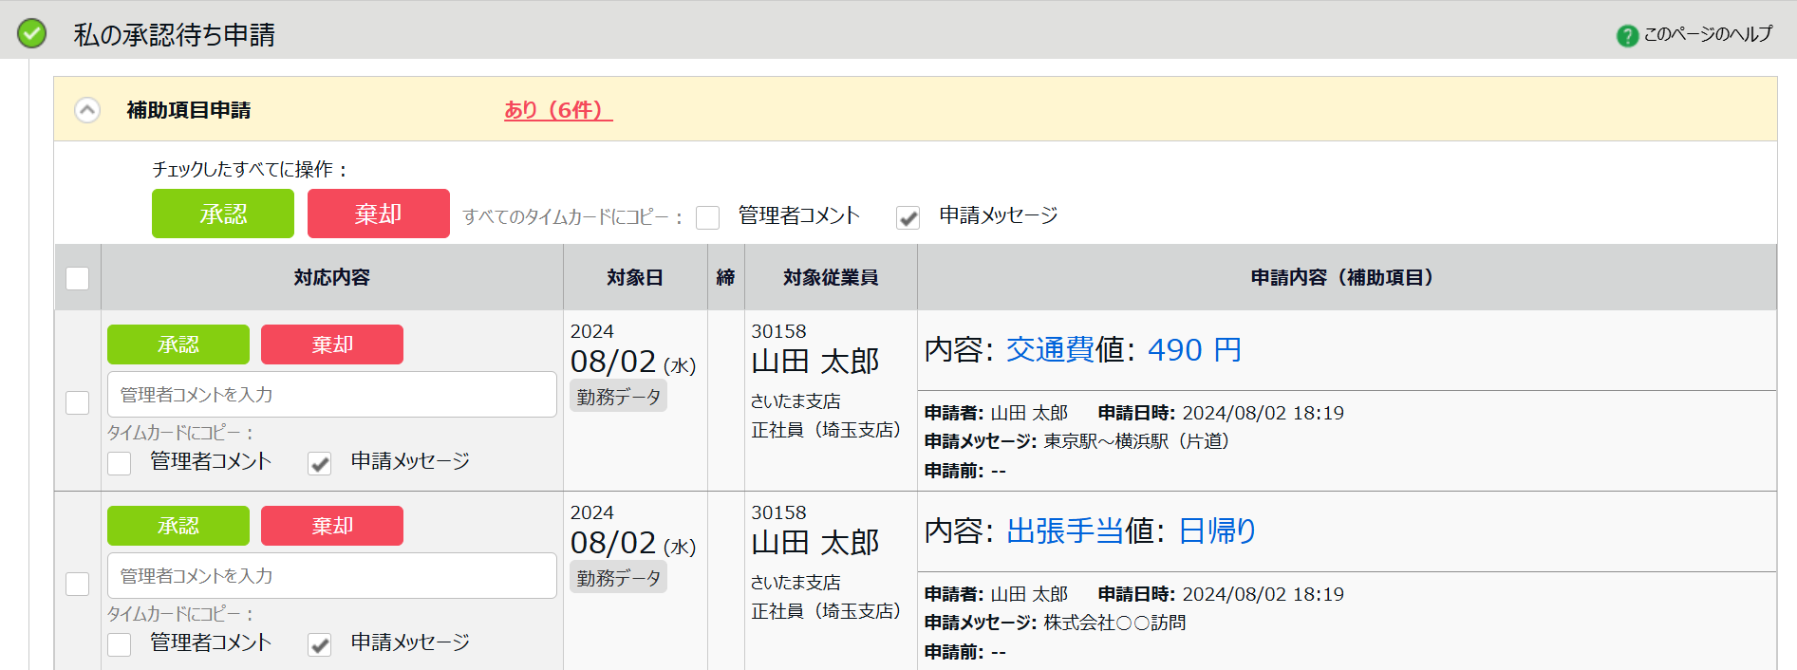Reject the 出張手当 日帰り request

(x=332, y=526)
